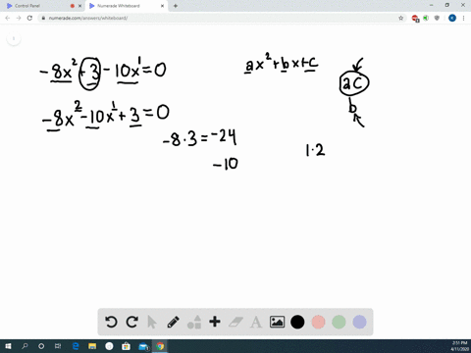
Task: Redo the whiteboard action
Action: point(131,322)
